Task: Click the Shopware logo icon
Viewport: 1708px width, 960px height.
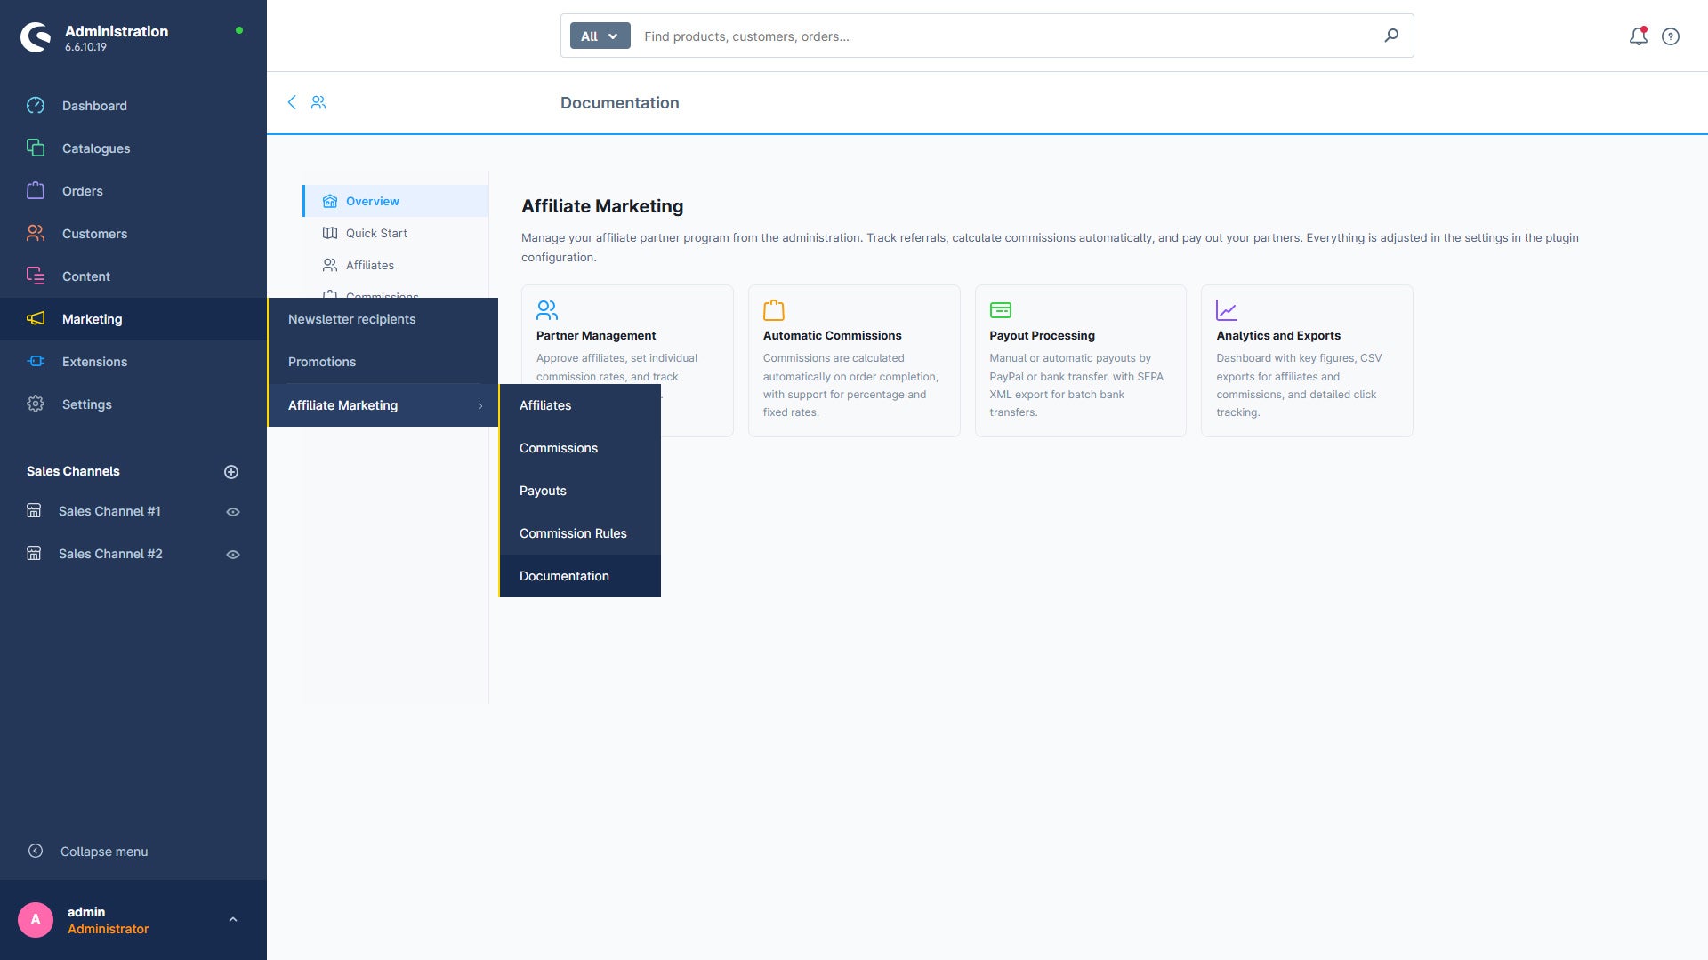Action: pyautogui.click(x=36, y=37)
